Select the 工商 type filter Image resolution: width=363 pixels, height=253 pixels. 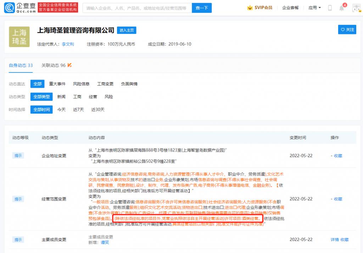click(77, 97)
